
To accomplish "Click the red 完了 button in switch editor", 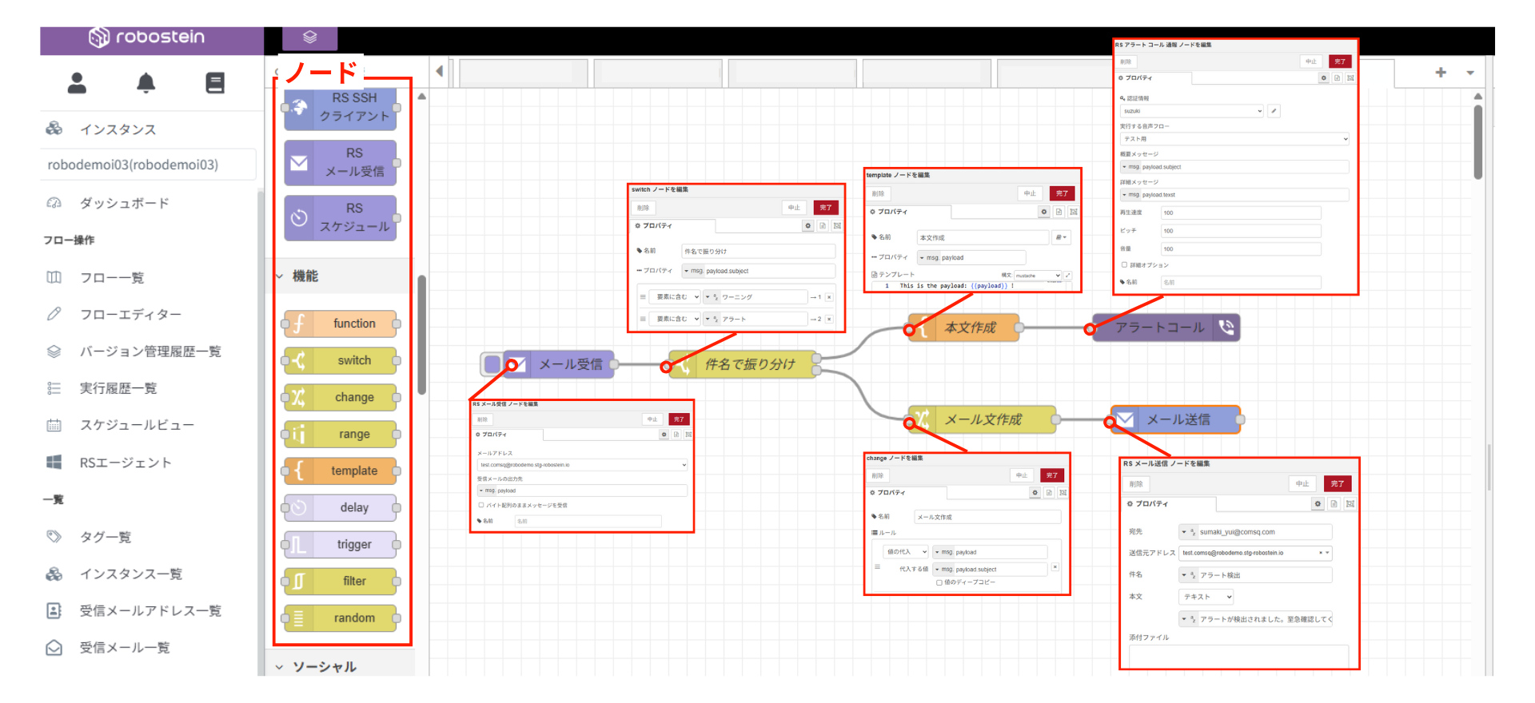I will (x=825, y=208).
